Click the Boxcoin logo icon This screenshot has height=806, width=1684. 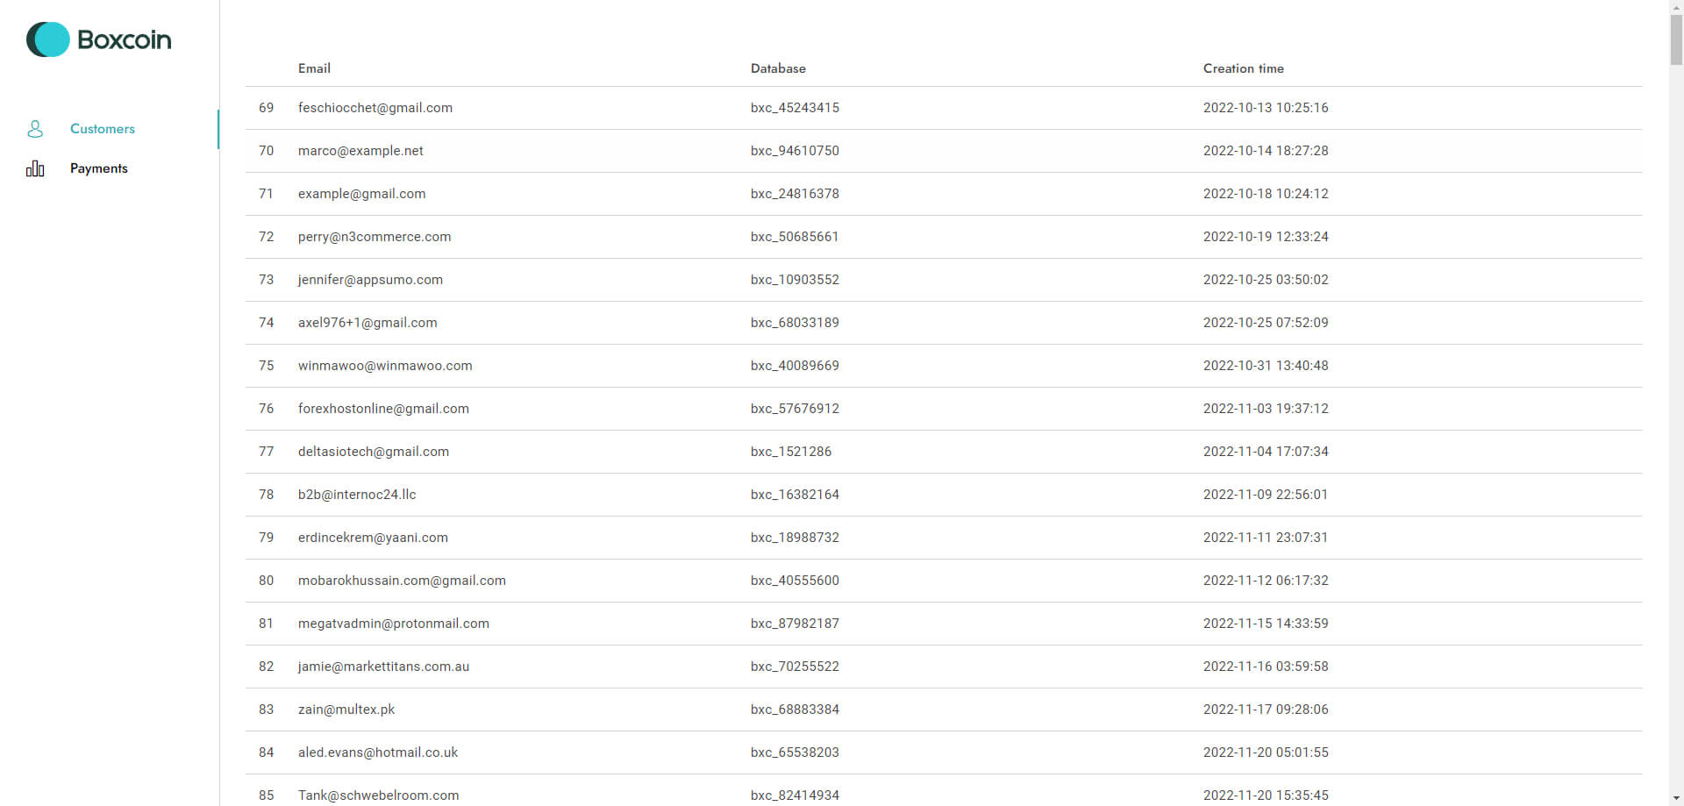48,39
